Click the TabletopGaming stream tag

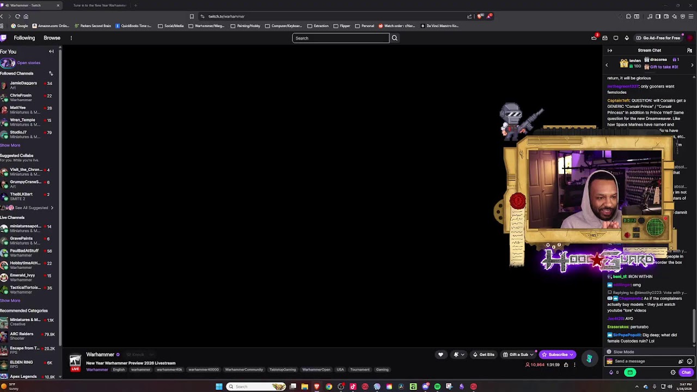pos(283,370)
